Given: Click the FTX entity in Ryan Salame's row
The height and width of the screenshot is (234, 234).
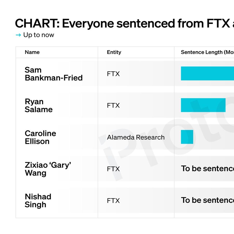Looking at the screenshot, I should coord(113,106).
